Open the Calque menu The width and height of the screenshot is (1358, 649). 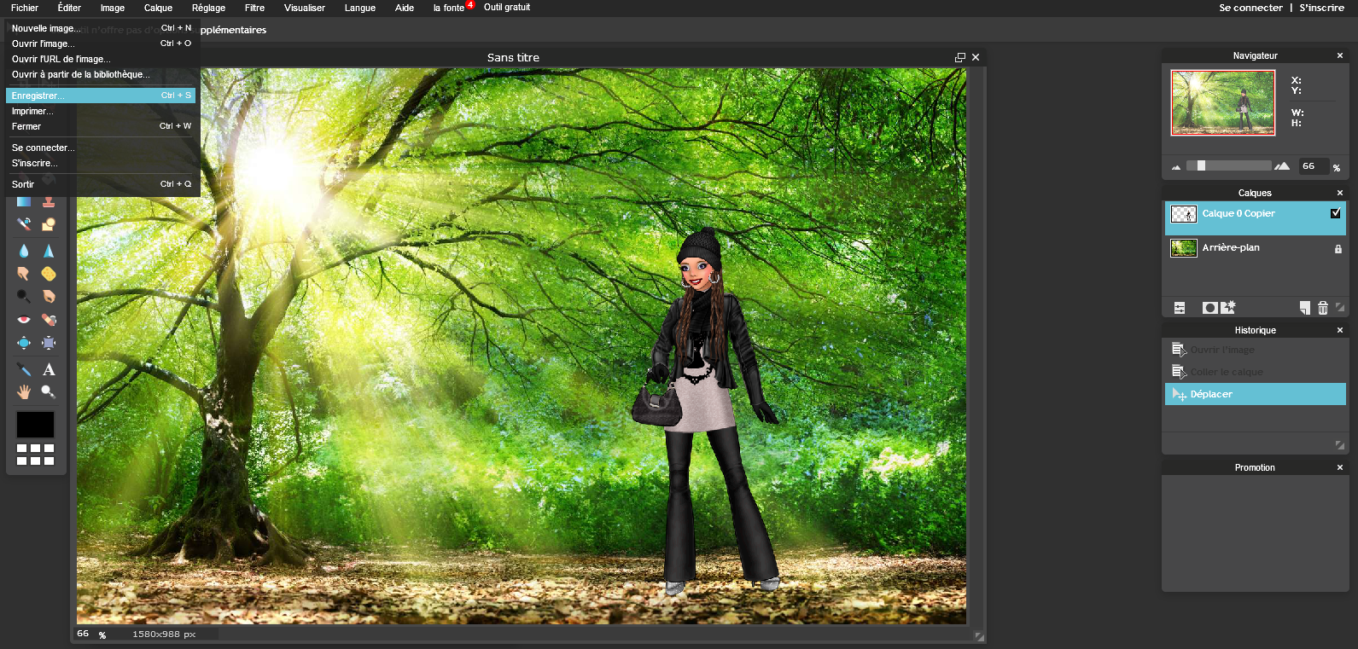(x=158, y=8)
